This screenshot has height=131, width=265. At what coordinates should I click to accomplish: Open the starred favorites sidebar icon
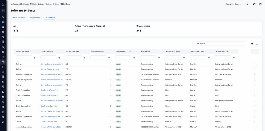pos(3,27)
